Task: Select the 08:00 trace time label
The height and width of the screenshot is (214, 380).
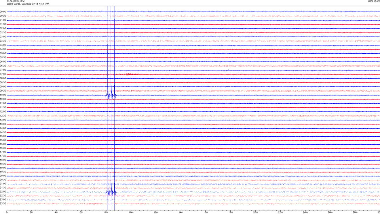Action: [x=3, y=78]
